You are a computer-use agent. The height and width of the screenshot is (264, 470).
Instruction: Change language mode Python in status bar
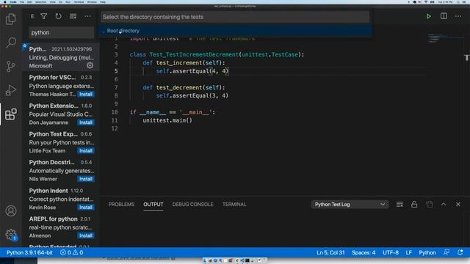tap(427, 252)
